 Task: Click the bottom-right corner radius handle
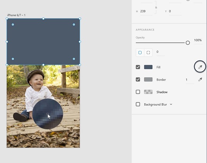74,59
